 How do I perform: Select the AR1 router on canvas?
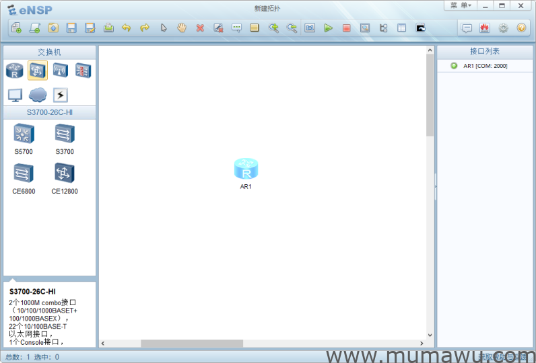click(246, 169)
